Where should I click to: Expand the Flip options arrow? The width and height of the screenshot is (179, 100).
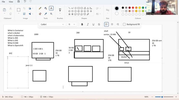pyautogui.click(x=33, y=14)
